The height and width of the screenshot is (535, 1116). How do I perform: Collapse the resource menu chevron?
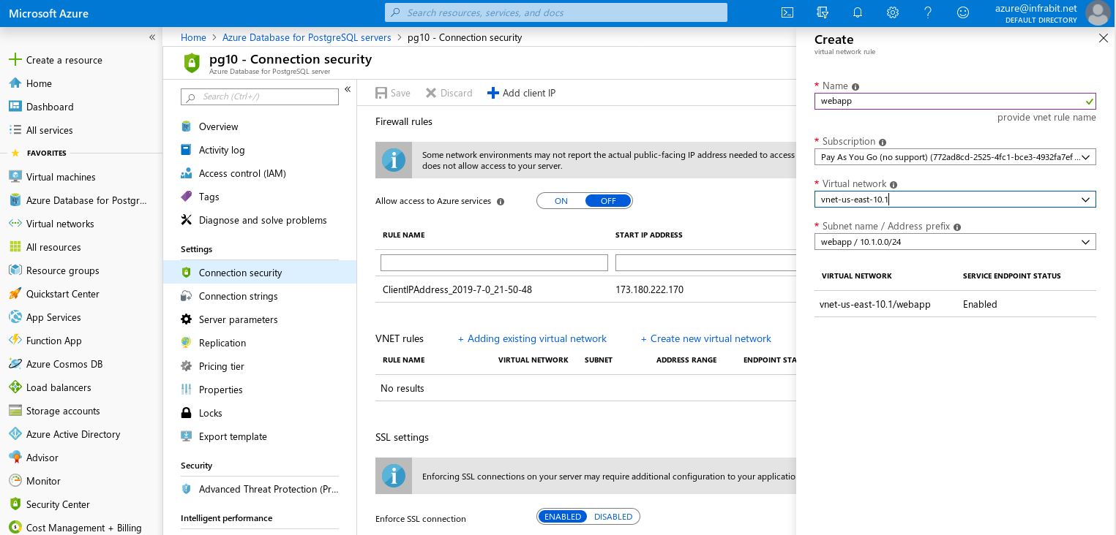pyautogui.click(x=348, y=89)
